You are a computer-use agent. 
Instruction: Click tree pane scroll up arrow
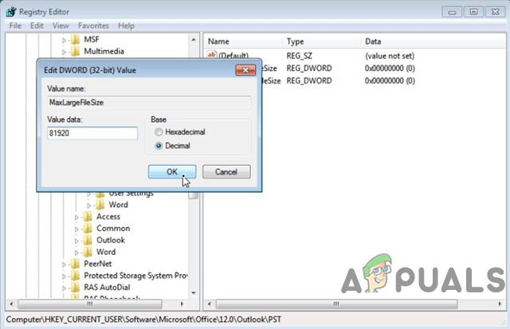pyautogui.click(x=194, y=40)
